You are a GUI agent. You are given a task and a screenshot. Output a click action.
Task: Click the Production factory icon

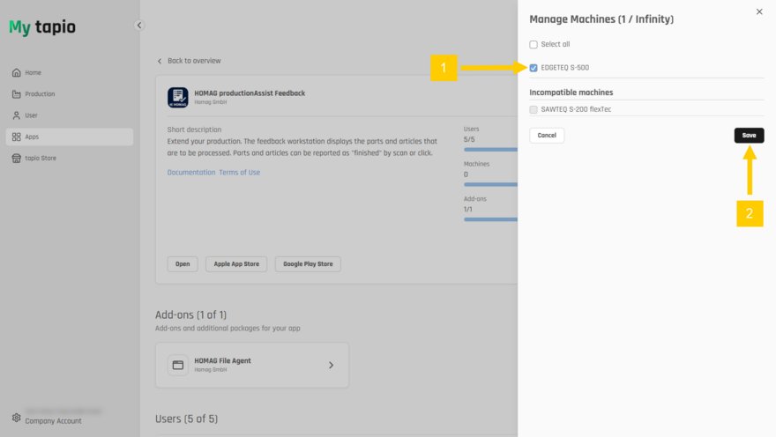17,94
